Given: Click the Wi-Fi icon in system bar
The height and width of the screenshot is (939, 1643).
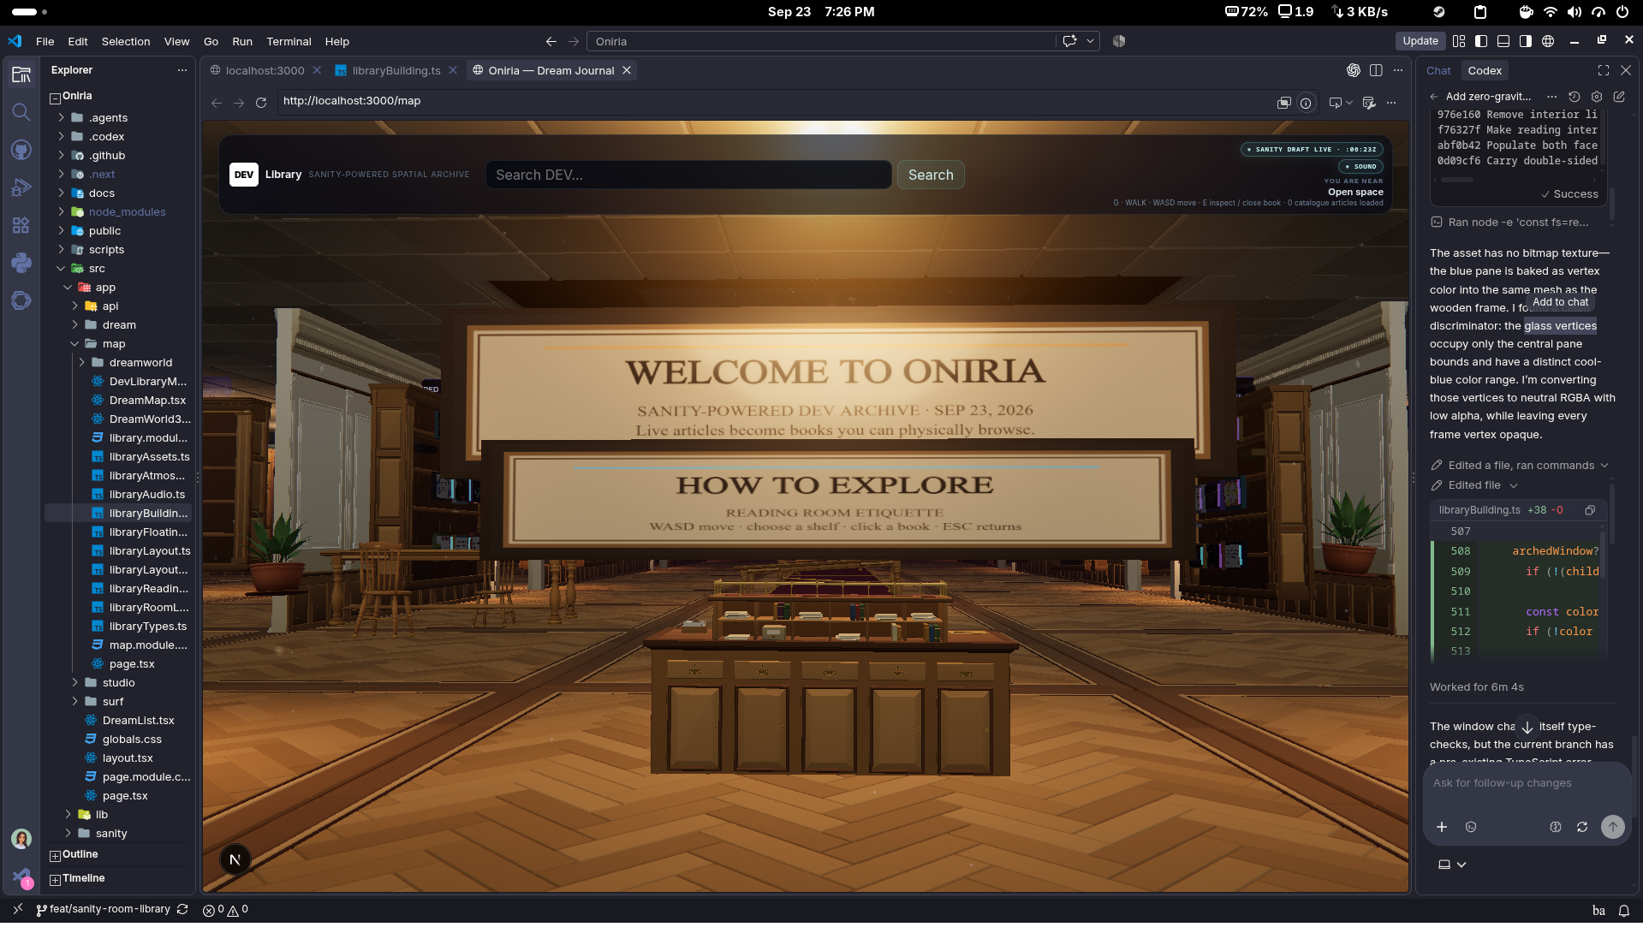Looking at the screenshot, I should pyautogui.click(x=1551, y=12).
